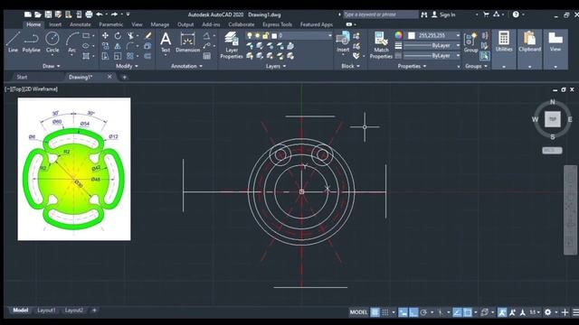The image size is (579, 325).
Task: Choose the Rotate tool in Modify panel
Action: pyautogui.click(x=118, y=36)
